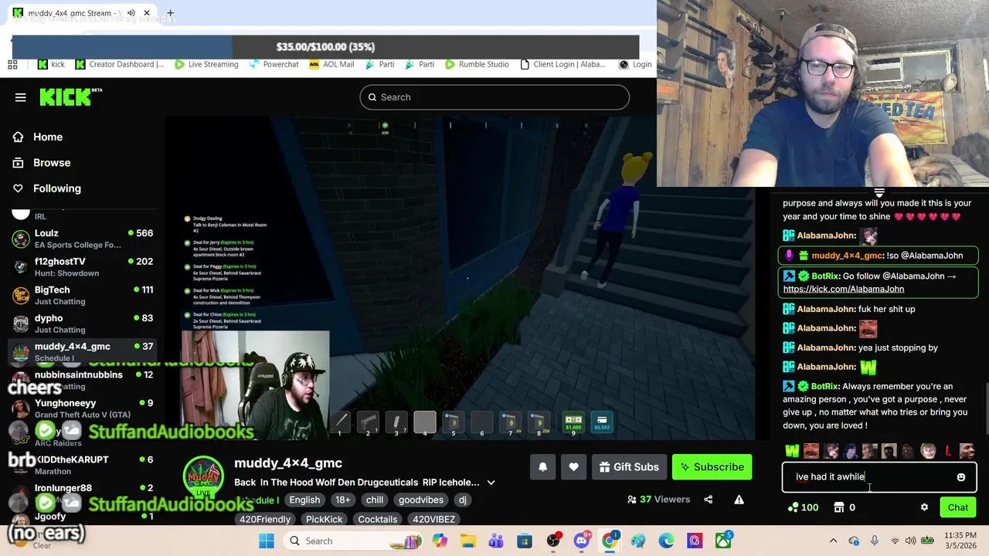Click the 18+ tag
989x556 pixels.
pos(342,500)
